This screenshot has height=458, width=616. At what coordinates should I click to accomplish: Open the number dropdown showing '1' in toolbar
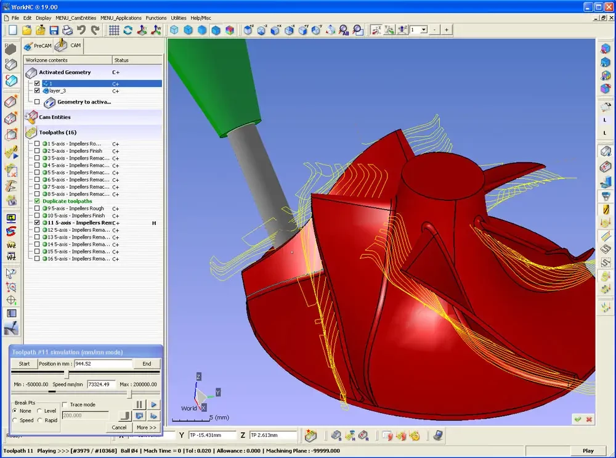[x=424, y=30]
